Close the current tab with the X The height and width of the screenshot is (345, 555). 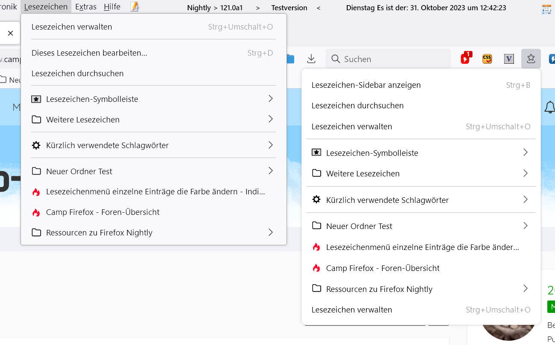click(x=11, y=33)
